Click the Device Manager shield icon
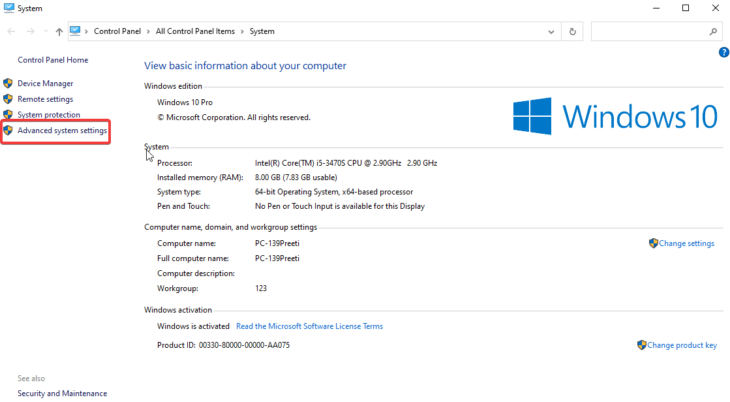Screen dimensions: 730x402 [8, 84]
